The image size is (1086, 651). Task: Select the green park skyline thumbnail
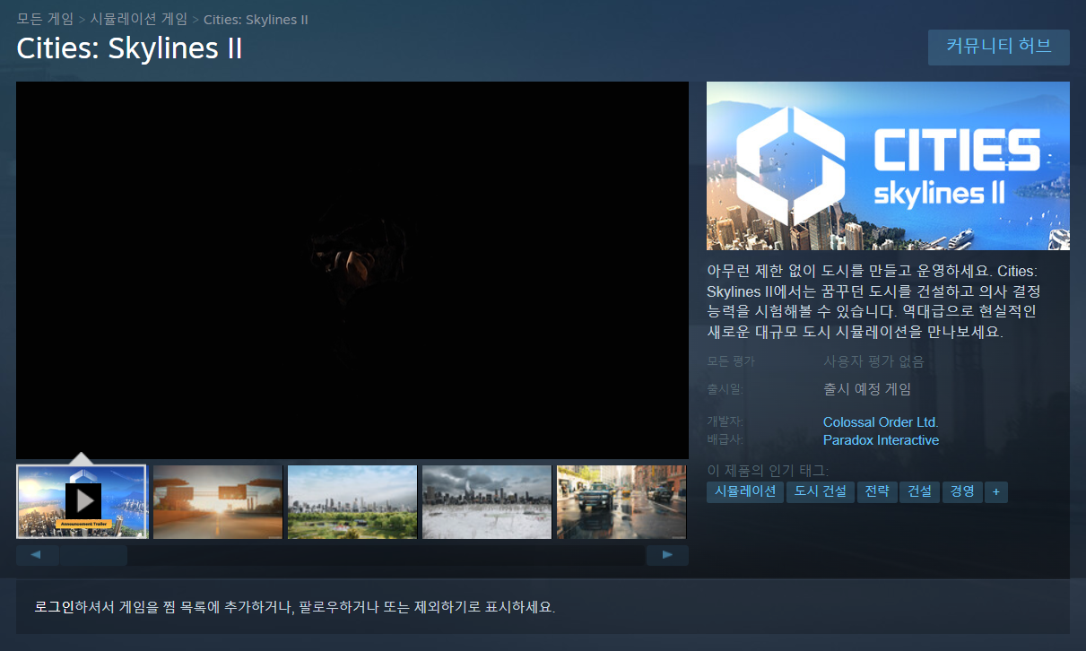point(352,501)
